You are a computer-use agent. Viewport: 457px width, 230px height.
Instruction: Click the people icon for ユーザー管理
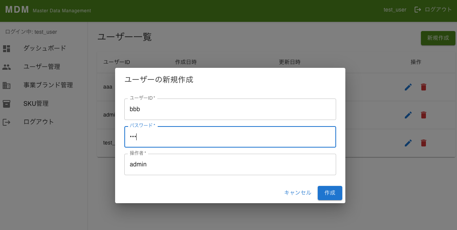[7, 67]
